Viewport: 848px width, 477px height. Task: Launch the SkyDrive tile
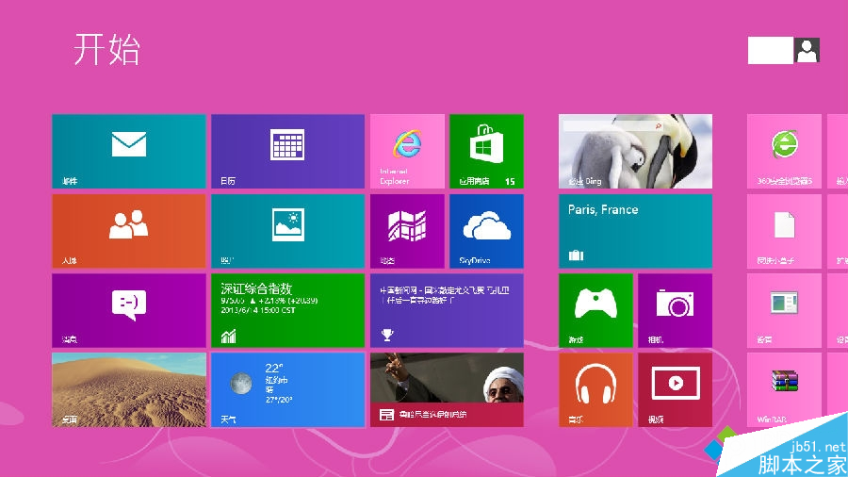pyautogui.click(x=486, y=230)
